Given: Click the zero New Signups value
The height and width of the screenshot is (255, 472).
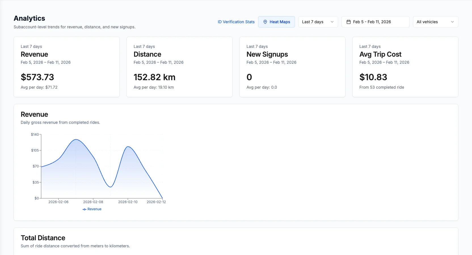Looking at the screenshot, I should (x=249, y=77).
